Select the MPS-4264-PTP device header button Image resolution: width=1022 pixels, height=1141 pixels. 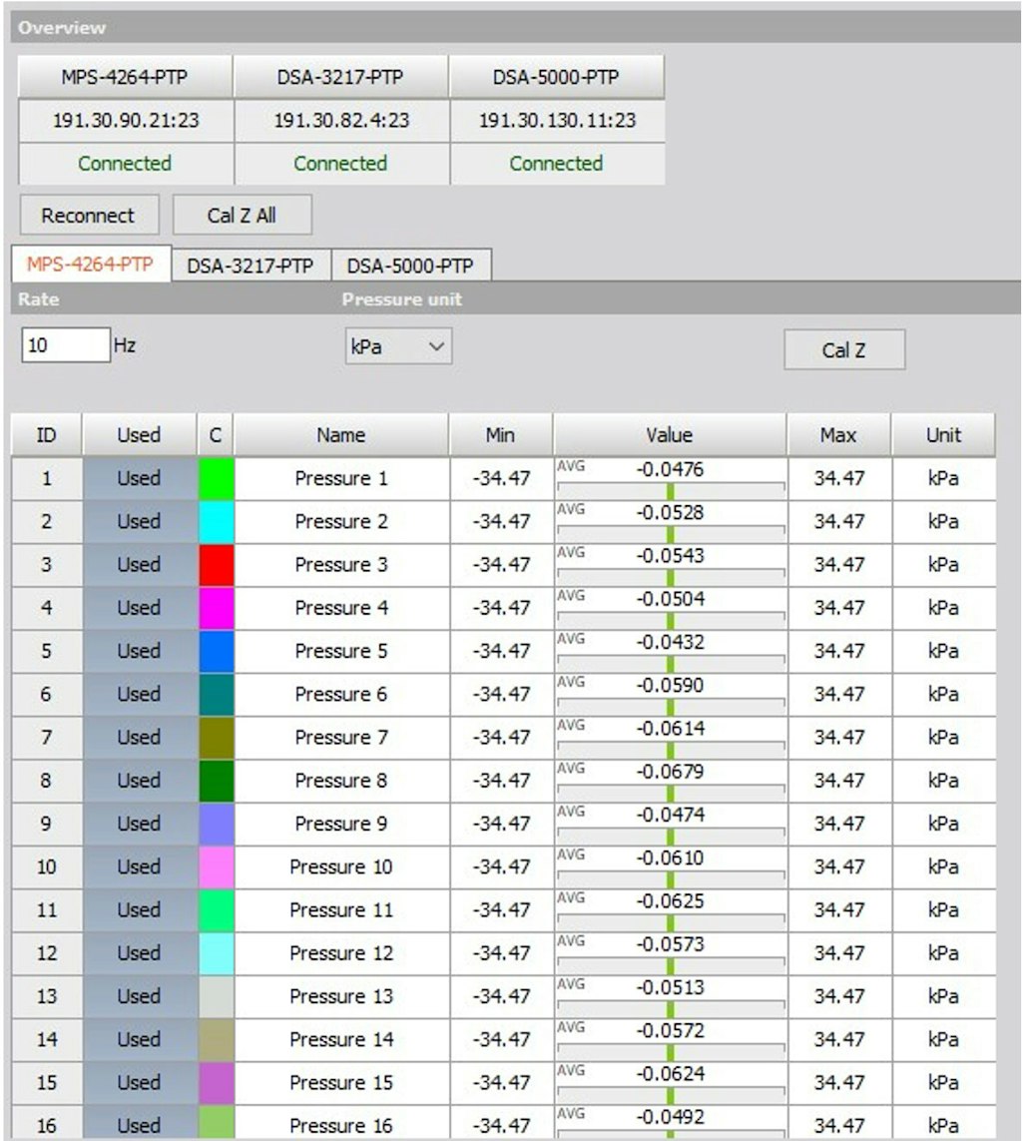(x=125, y=77)
